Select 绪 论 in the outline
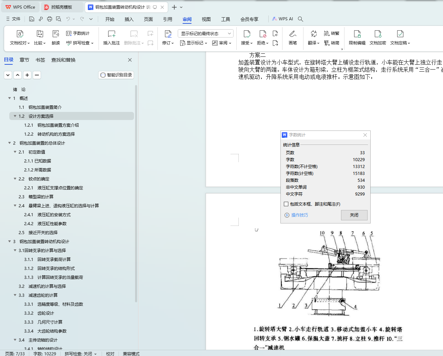This screenshot has height=356, width=443. click(19, 89)
